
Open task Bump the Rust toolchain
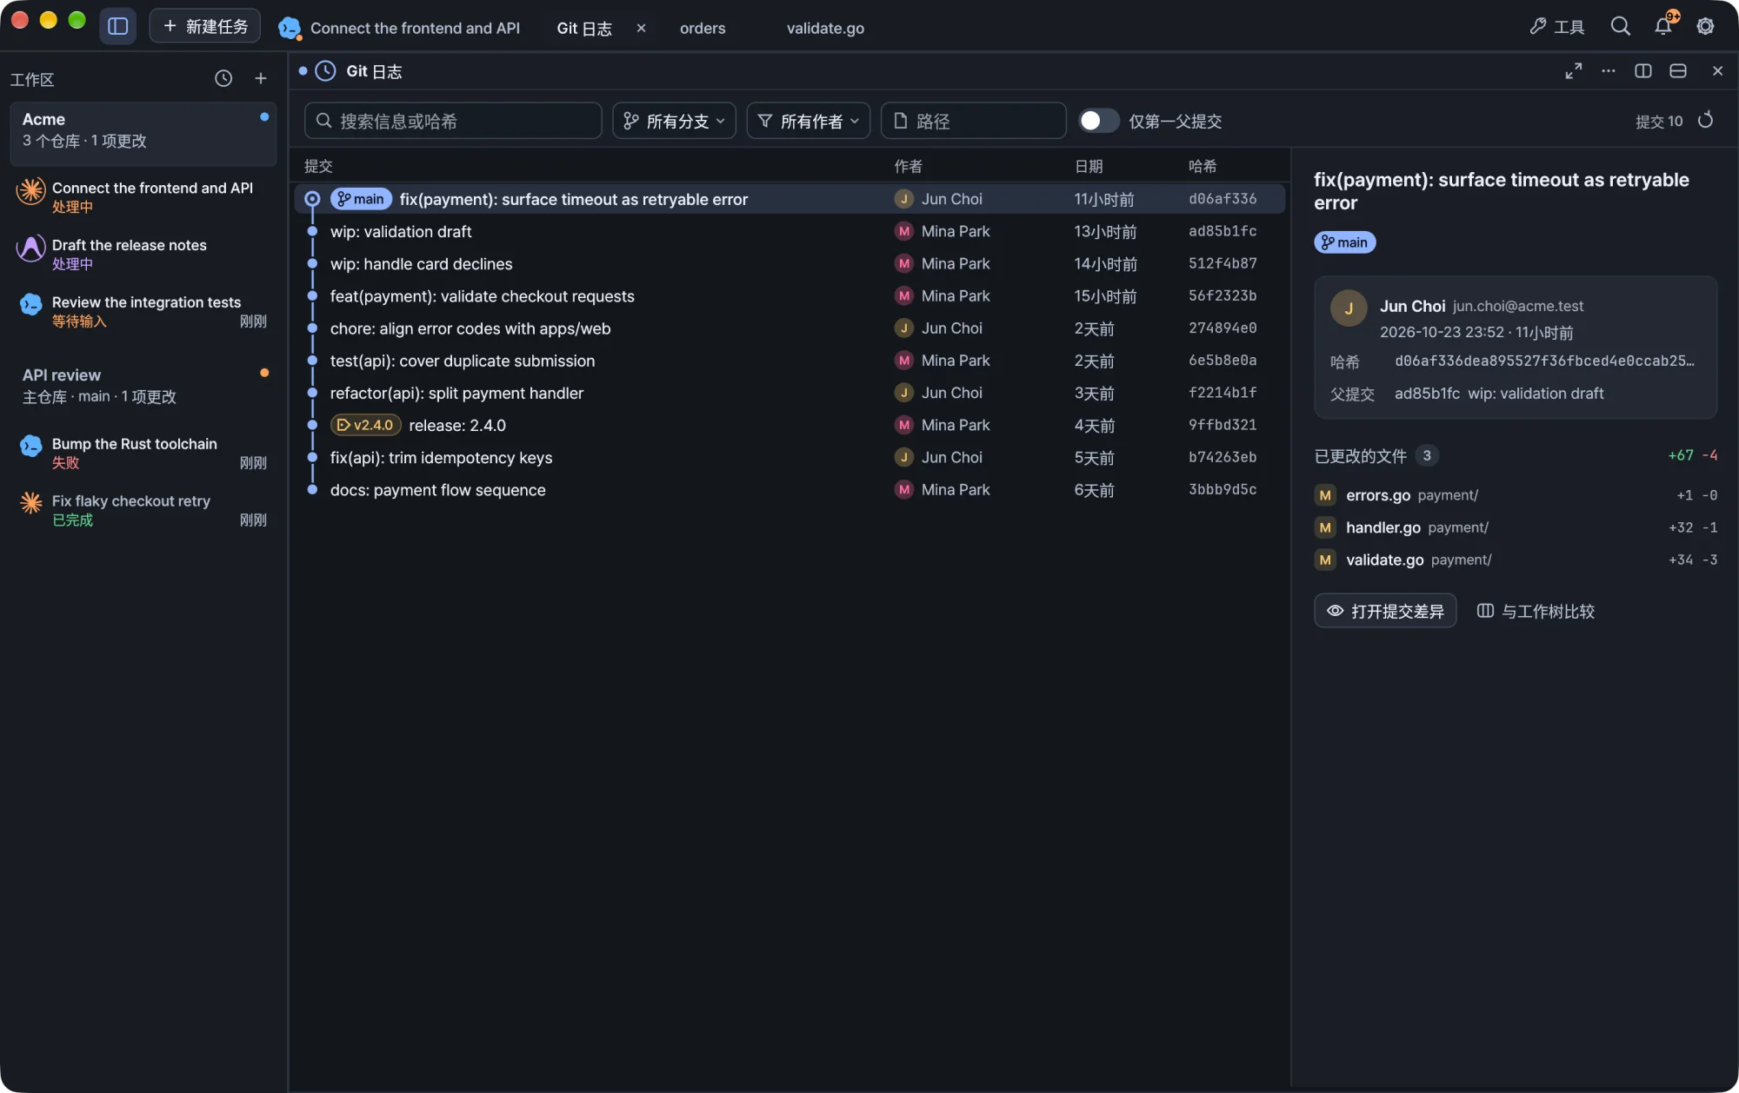click(143, 453)
